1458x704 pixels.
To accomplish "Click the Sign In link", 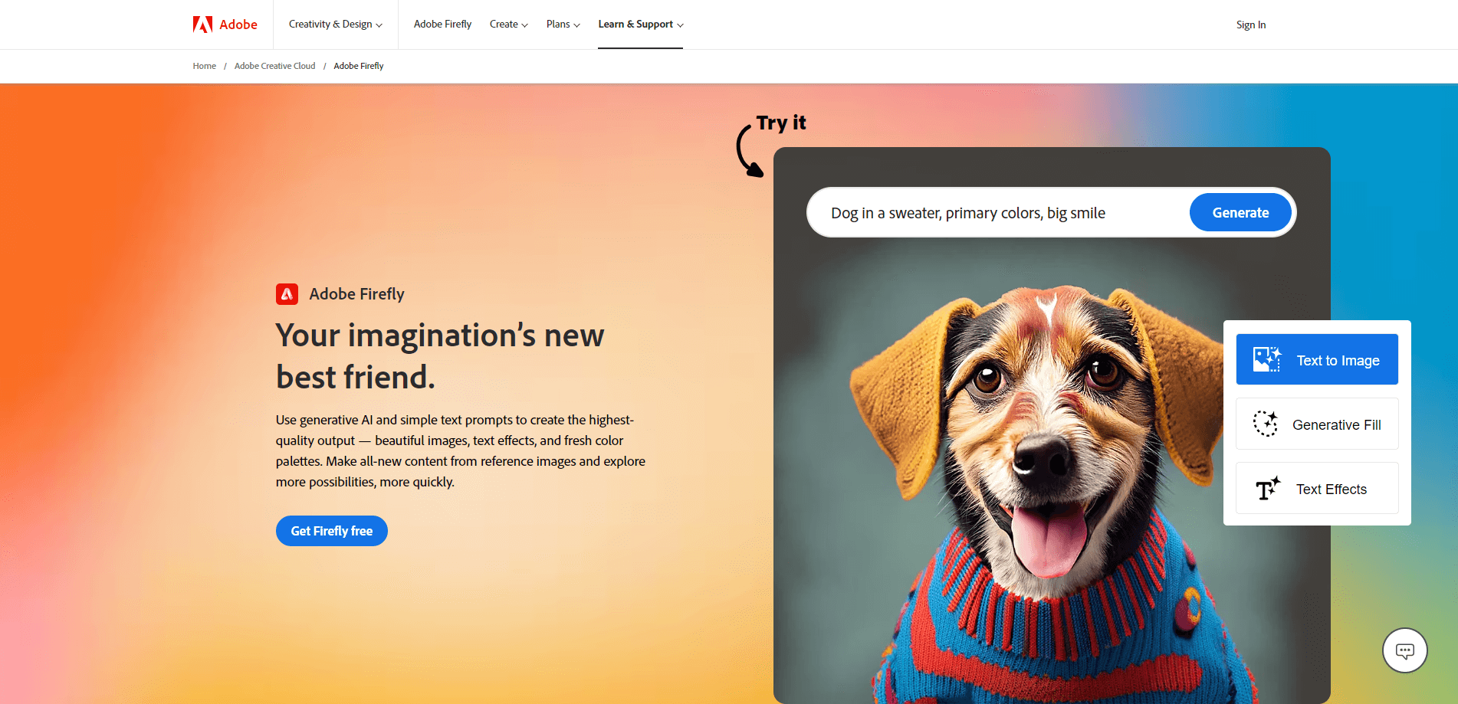I will [1251, 25].
